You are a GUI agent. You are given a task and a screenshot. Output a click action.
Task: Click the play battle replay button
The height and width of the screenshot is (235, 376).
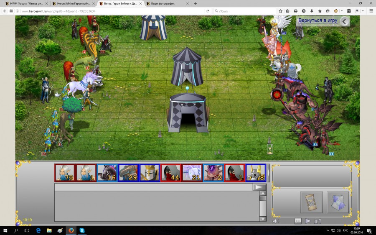[308, 221]
